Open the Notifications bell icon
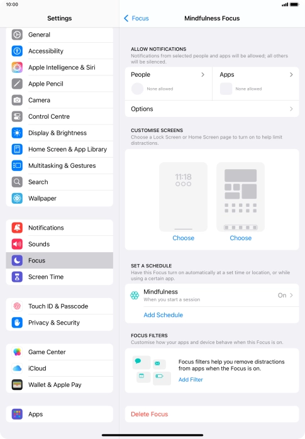This screenshot has width=305, height=439. pos(17,228)
